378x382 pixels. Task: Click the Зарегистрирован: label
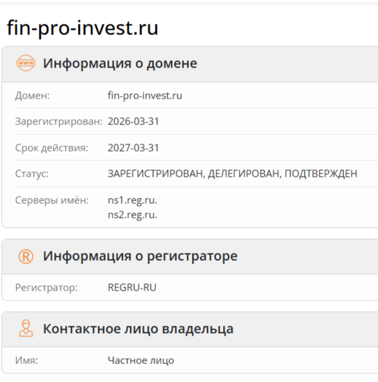[x=59, y=121]
